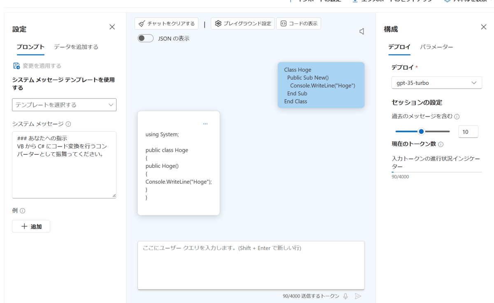Open プレイグラウンド設定 settings
Image resolution: width=494 pixels, height=303 pixels.
tap(242, 23)
